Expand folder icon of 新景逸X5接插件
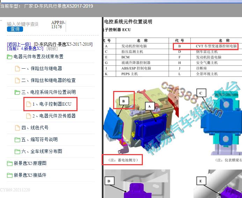 click(10, 175)
